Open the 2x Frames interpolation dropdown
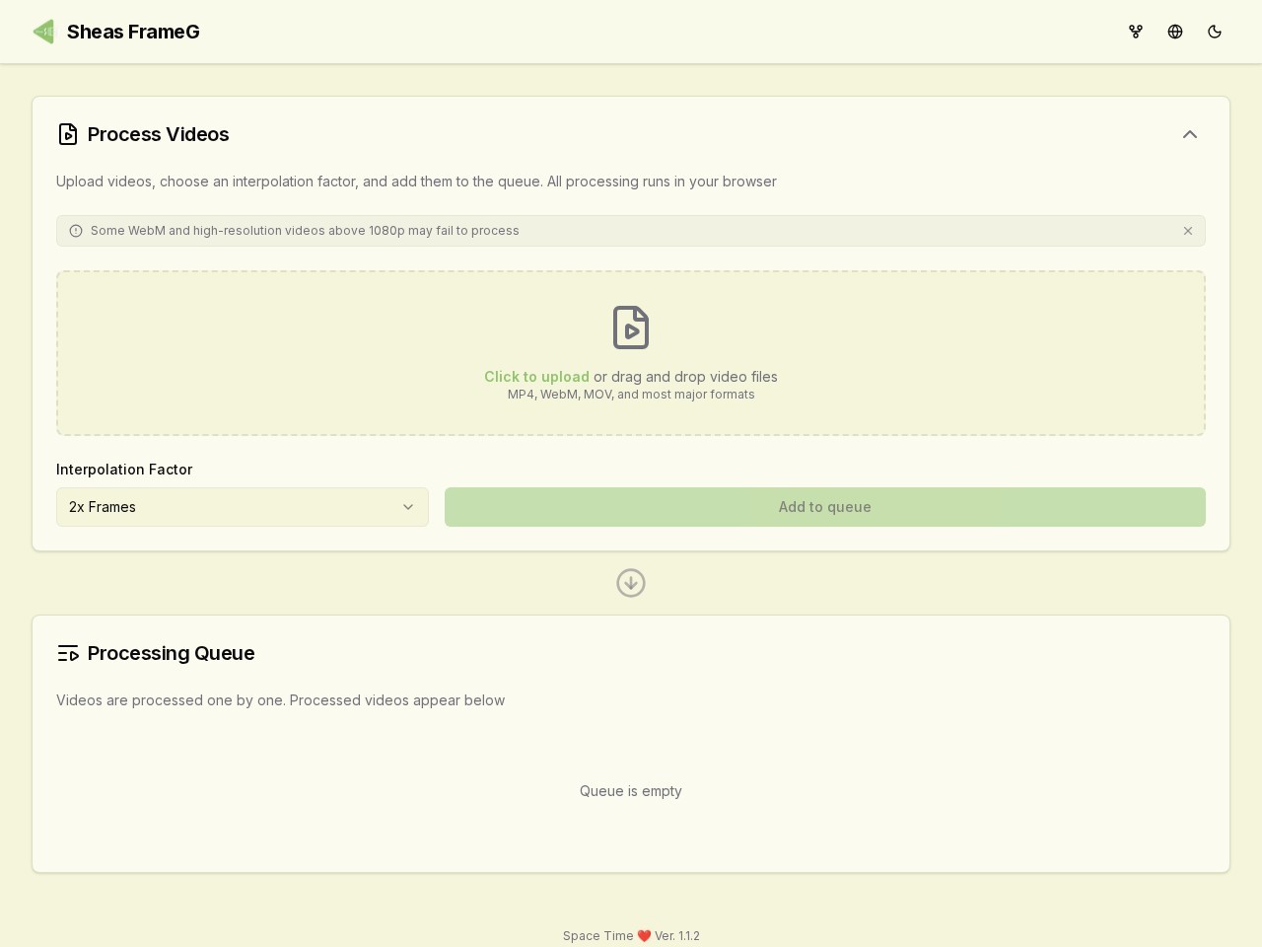Viewport: 1262px width, 947px height. [243, 507]
